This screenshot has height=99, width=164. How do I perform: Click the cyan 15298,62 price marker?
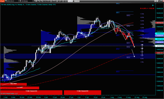point(160,34)
